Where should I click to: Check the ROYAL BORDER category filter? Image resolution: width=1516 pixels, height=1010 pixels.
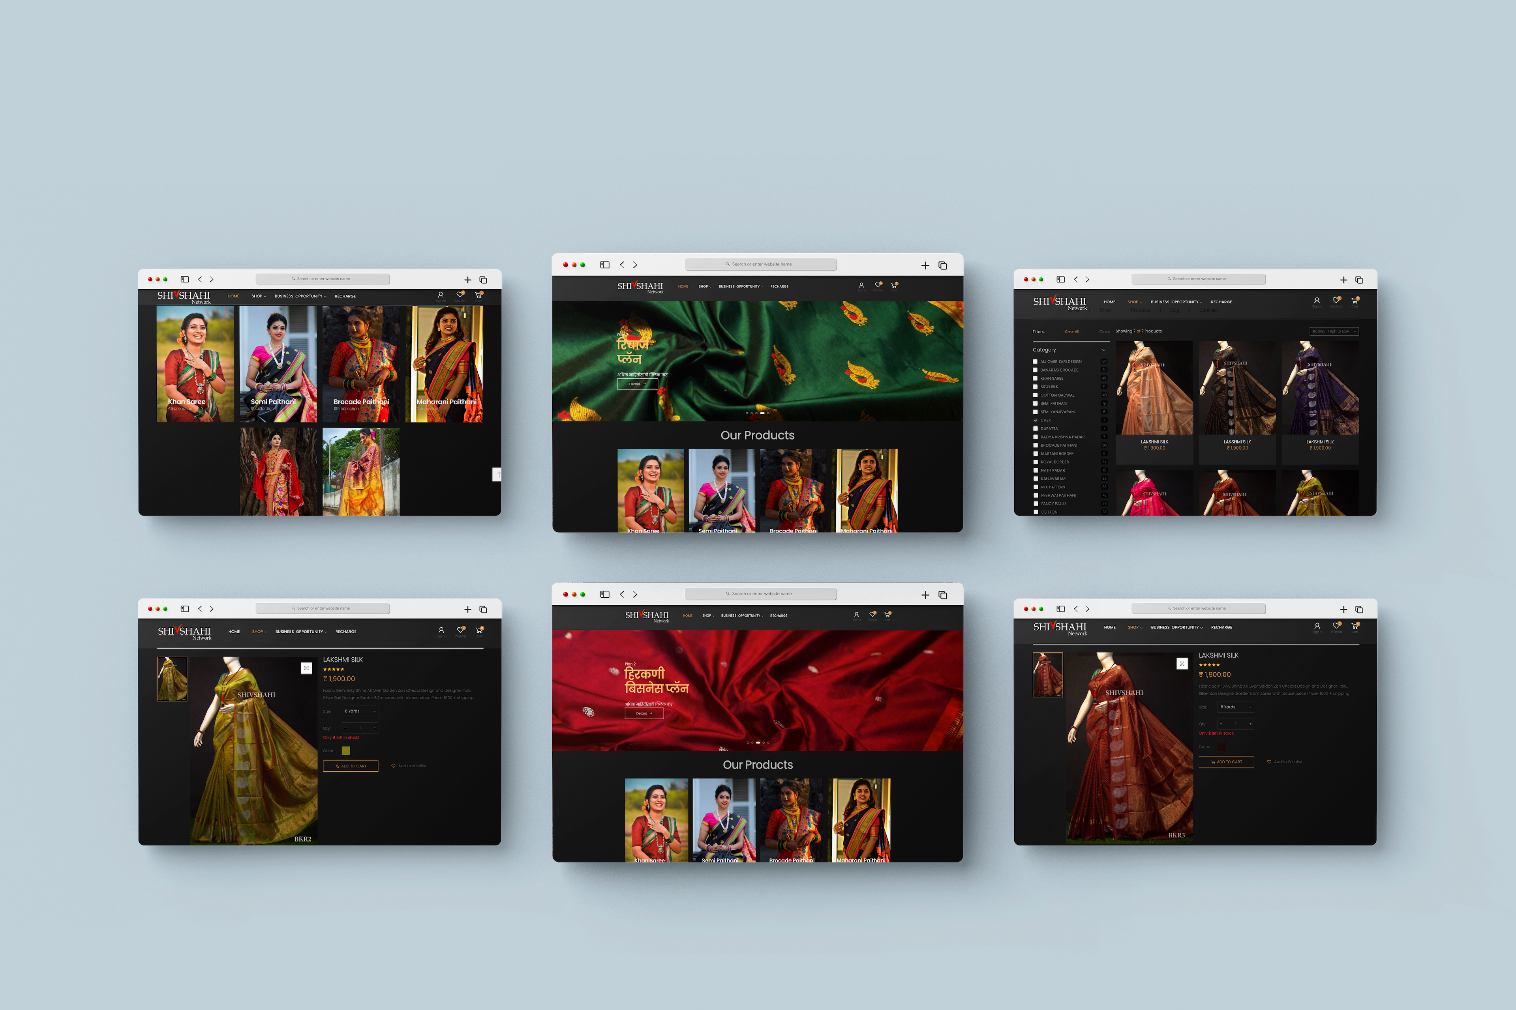tap(1035, 462)
